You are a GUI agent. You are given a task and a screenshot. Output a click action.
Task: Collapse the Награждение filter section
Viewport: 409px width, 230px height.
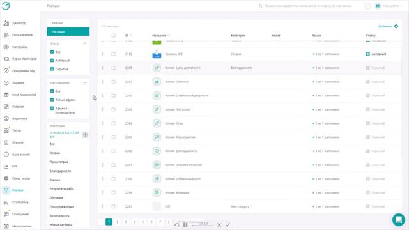pos(85,82)
